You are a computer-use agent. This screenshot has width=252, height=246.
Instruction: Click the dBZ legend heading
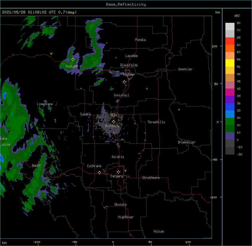[237, 16]
